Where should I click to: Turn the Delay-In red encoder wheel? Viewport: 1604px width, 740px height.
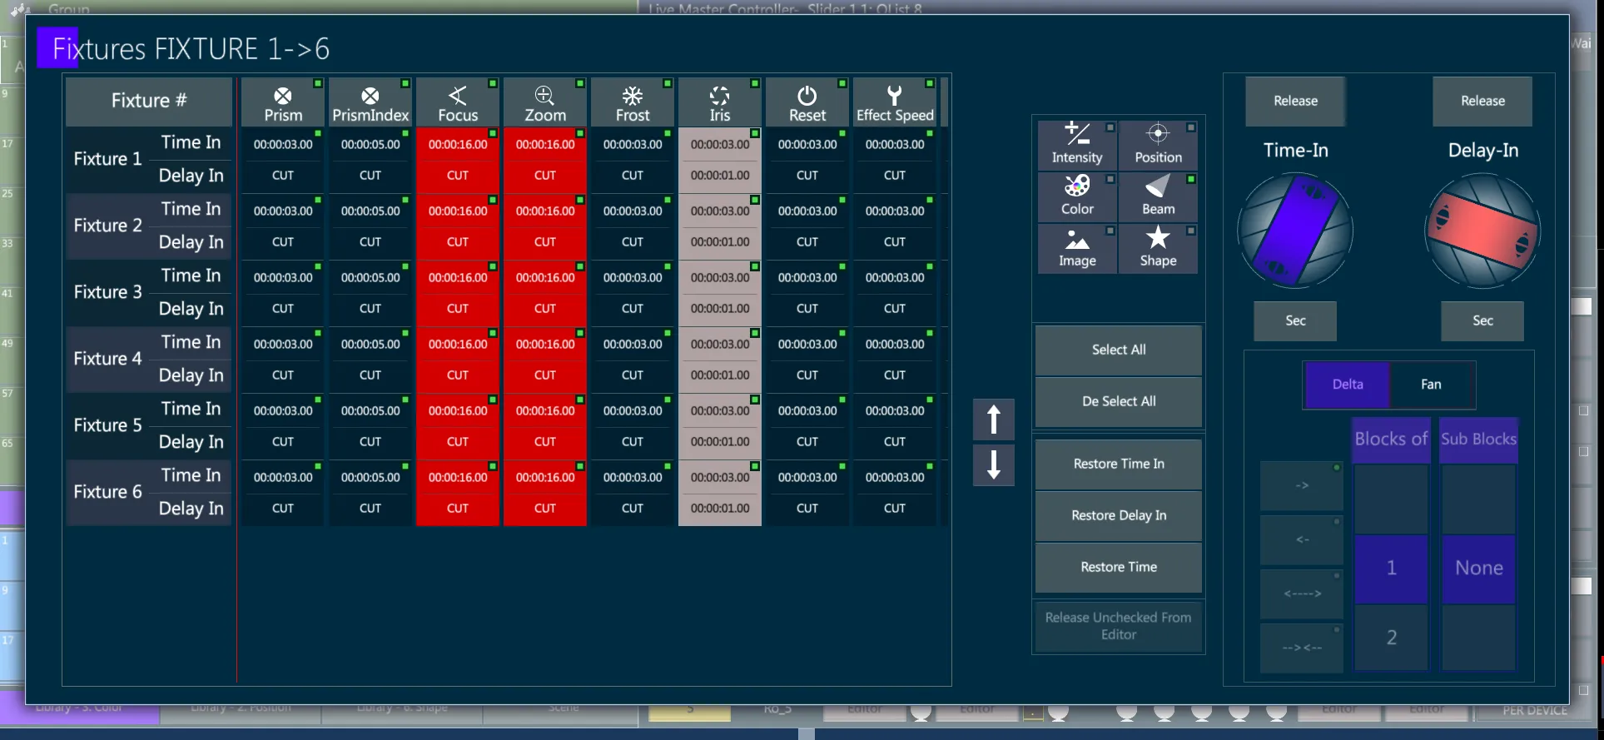[x=1482, y=231]
